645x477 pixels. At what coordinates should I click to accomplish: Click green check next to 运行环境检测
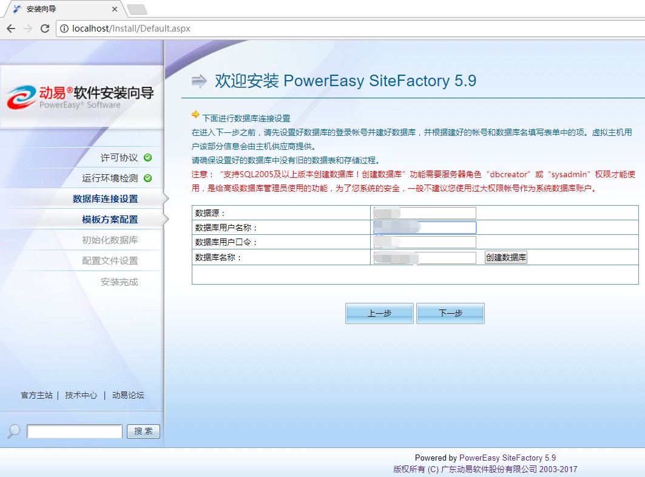click(x=148, y=178)
